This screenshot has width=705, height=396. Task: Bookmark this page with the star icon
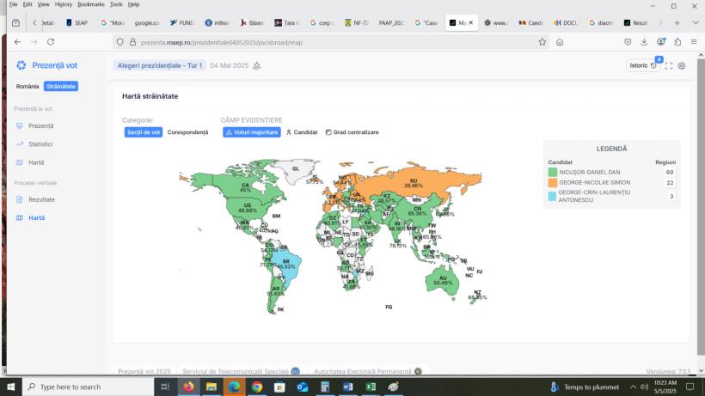point(543,42)
